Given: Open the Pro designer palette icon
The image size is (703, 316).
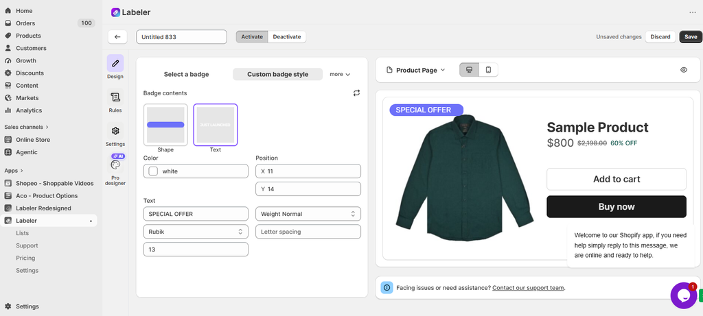Looking at the screenshot, I should pos(115,165).
